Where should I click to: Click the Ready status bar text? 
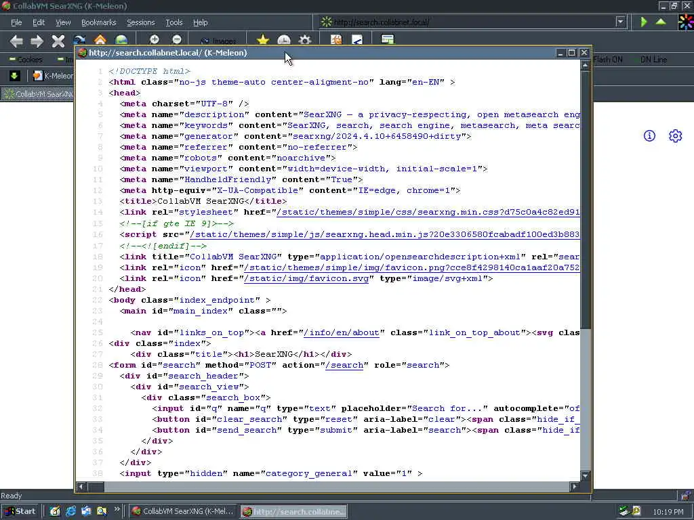pos(11,496)
